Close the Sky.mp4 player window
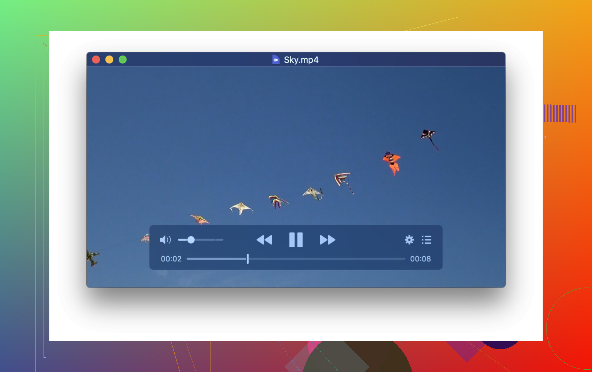Image resolution: width=592 pixels, height=372 pixels. tap(96, 60)
